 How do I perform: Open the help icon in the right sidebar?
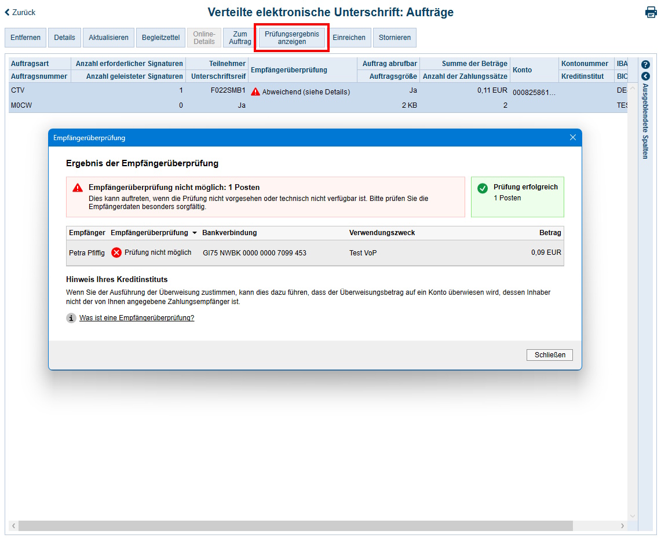tap(645, 64)
